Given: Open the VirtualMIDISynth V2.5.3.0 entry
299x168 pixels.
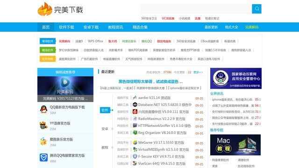Looking at the screenshot, I should (x=164, y=149).
